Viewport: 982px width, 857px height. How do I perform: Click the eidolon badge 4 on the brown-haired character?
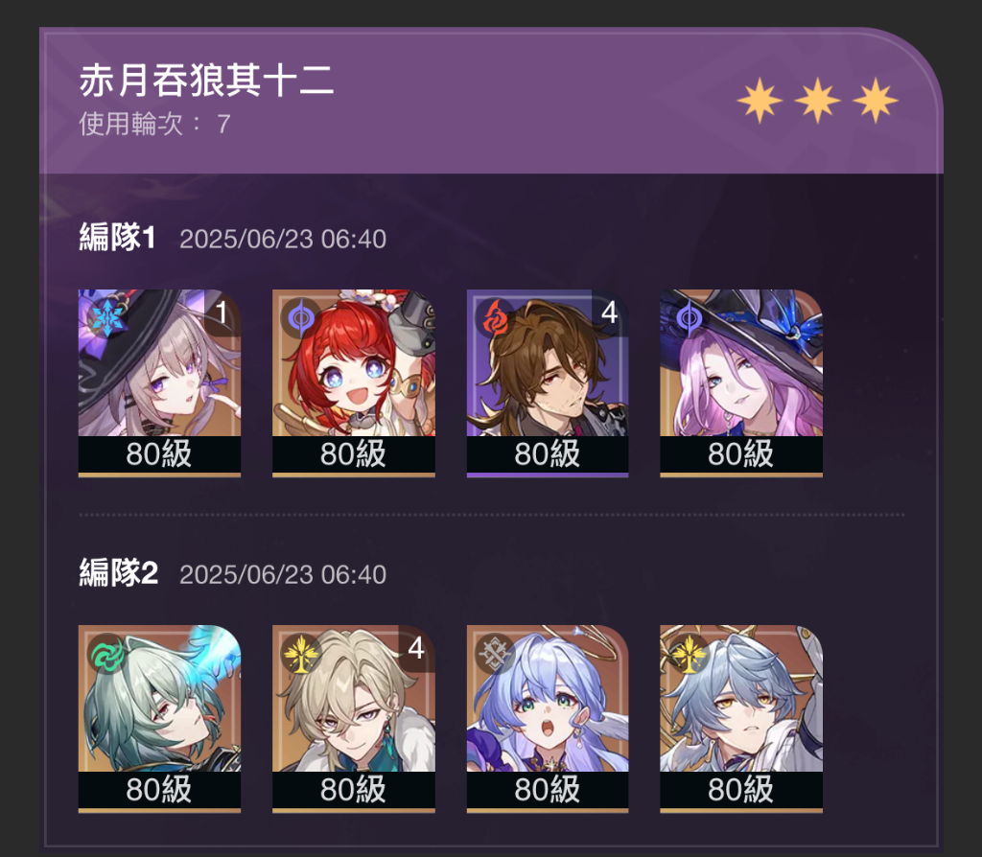point(609,313)
